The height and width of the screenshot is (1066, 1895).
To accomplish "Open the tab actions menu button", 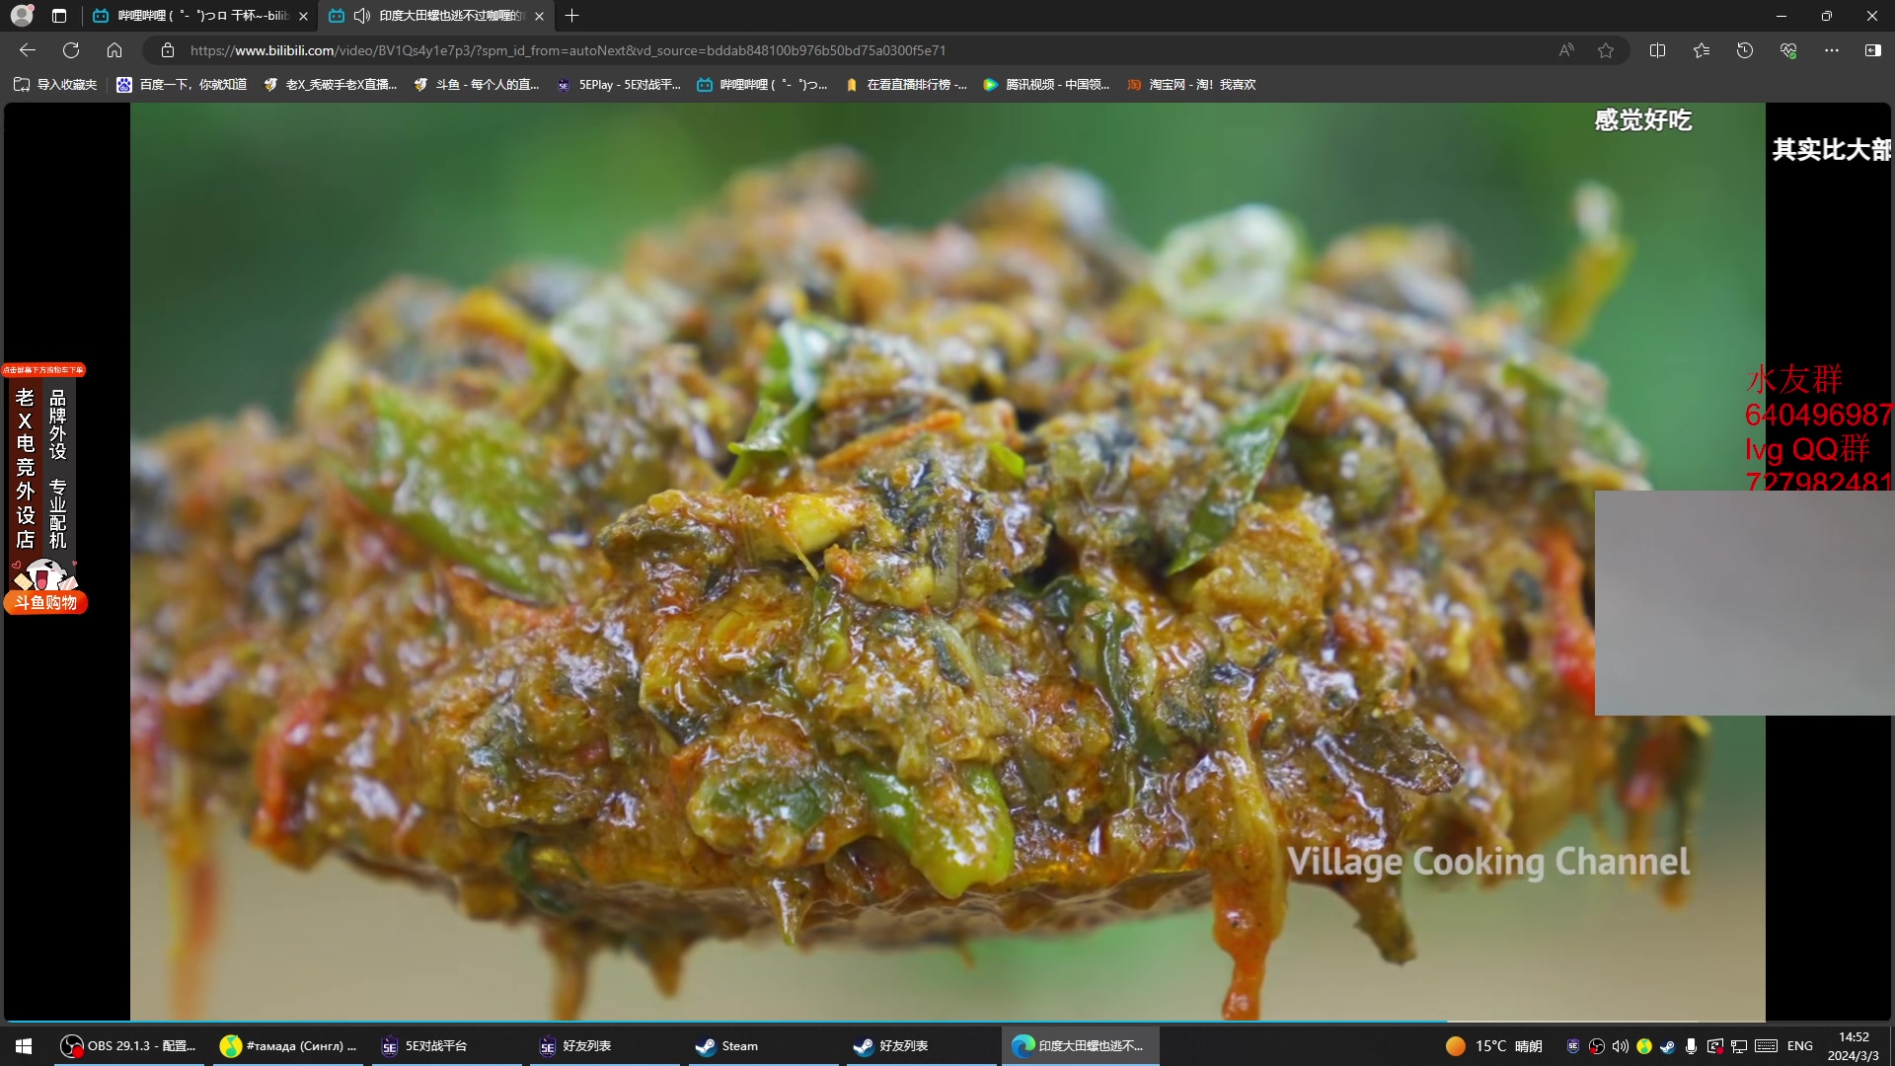I will (x=59, y=16).
